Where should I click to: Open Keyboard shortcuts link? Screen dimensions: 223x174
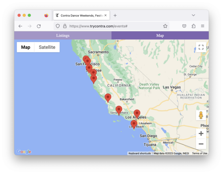[139, 153]
